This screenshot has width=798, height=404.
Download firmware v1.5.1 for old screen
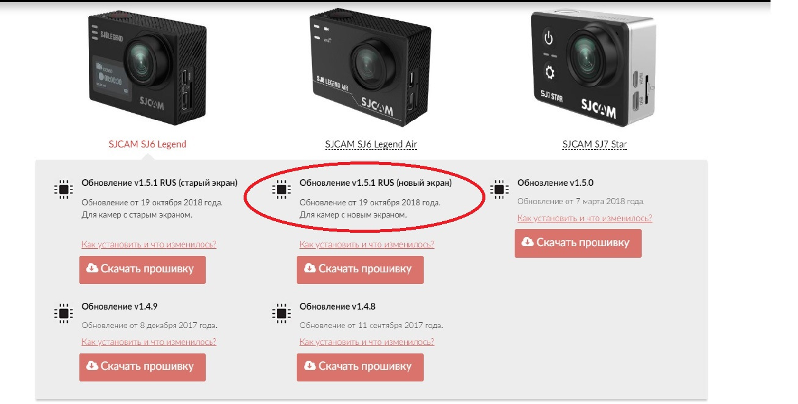pos(142,269)
